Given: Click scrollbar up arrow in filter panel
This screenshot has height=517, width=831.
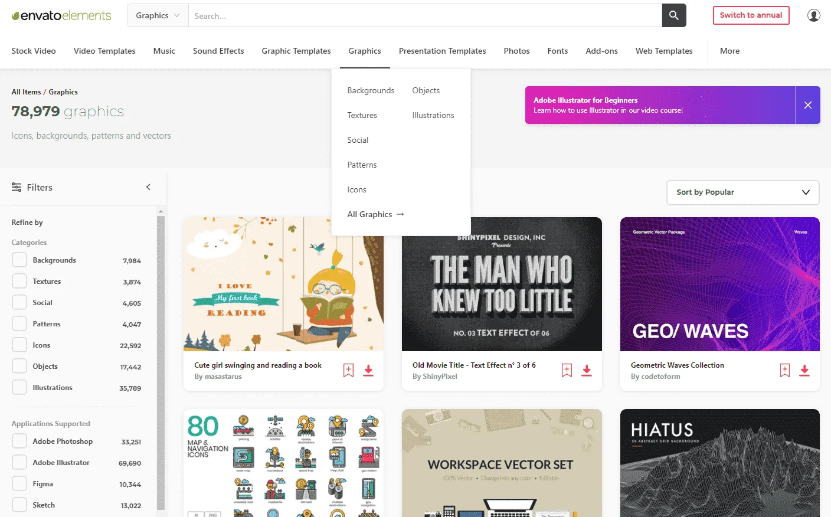Looking at the screenshot, I should point(161,211).
